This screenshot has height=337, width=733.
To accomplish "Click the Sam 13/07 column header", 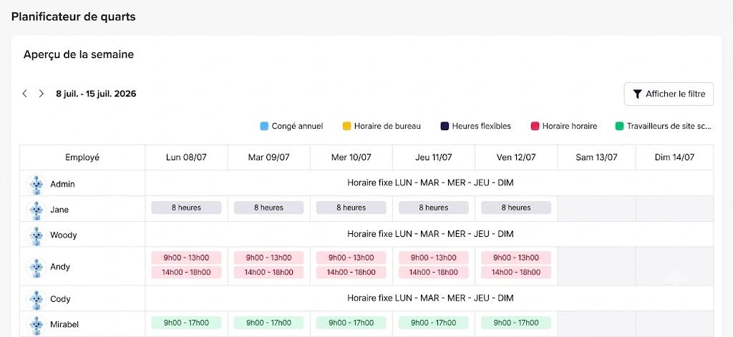I will tap(596, 157).
